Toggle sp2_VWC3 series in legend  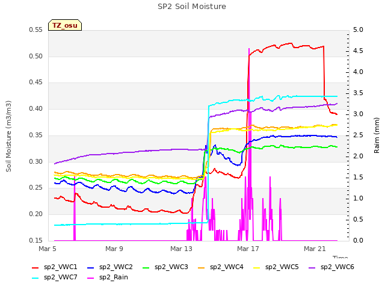pos(165,267)
